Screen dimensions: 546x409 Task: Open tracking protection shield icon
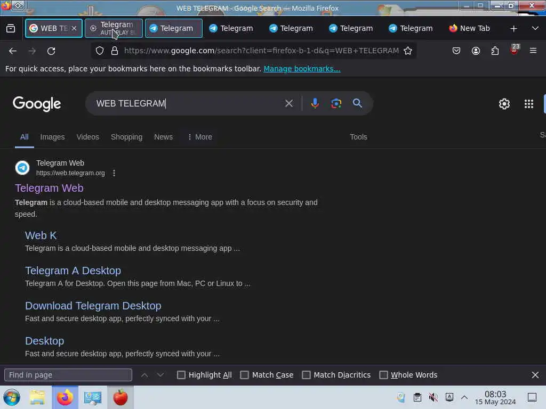click(100, 51)
